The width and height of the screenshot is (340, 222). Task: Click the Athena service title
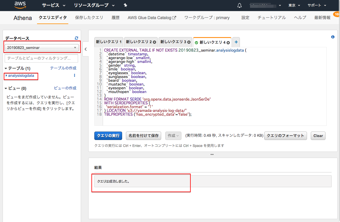(23, 18)
